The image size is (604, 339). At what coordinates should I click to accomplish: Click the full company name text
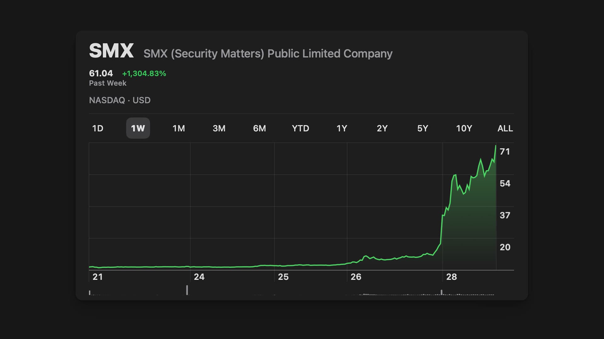[x=268, y=53]
